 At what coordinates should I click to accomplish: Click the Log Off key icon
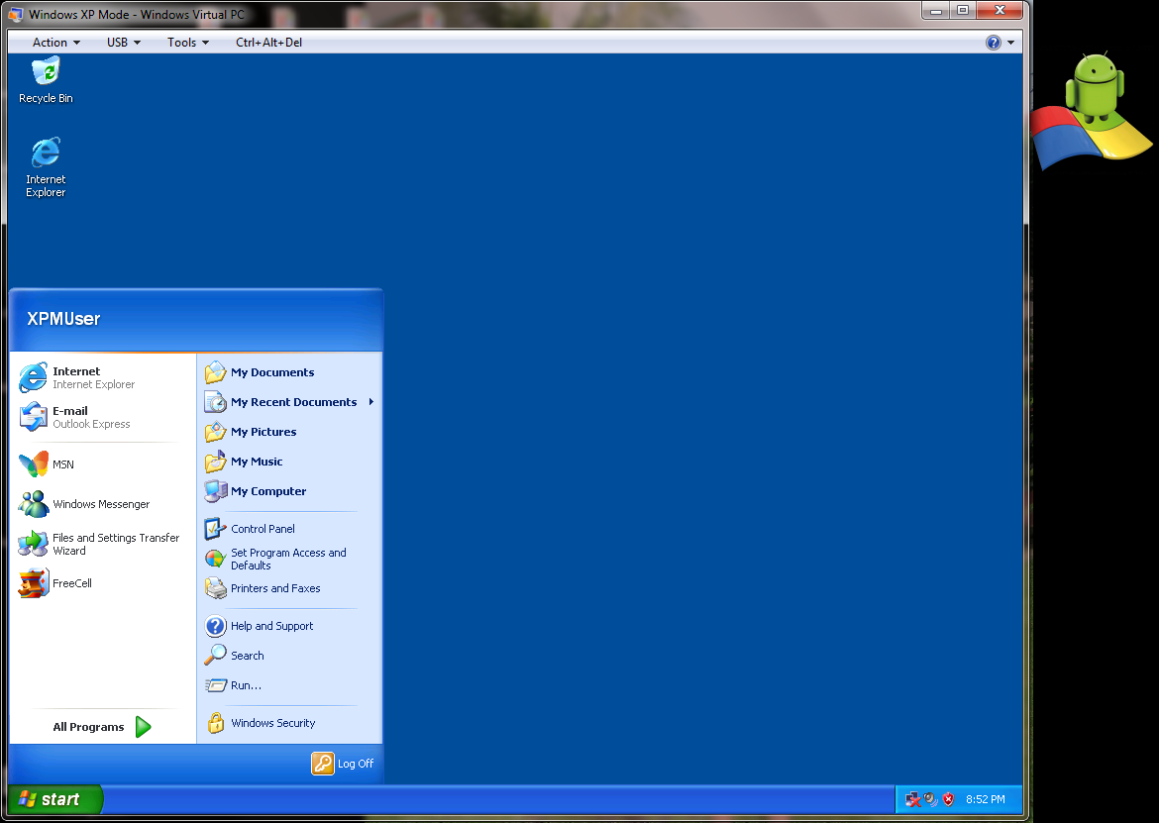pyautogui.click(x=323, y=764)
